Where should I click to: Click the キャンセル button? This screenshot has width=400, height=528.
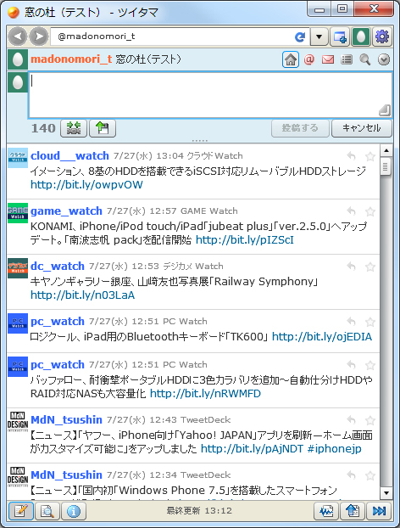tap(362, 128)
